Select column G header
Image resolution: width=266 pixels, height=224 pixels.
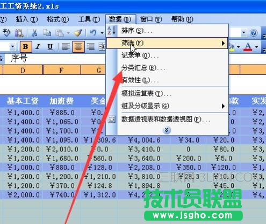(93, 70)
